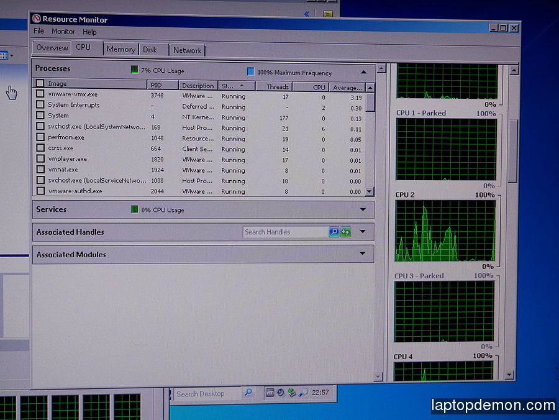The width and height of the screenshot is (559, 420).
Task: Tick the svchost.exe (LocalServiceNetwo...) checkbox
Action: (40, 180)
